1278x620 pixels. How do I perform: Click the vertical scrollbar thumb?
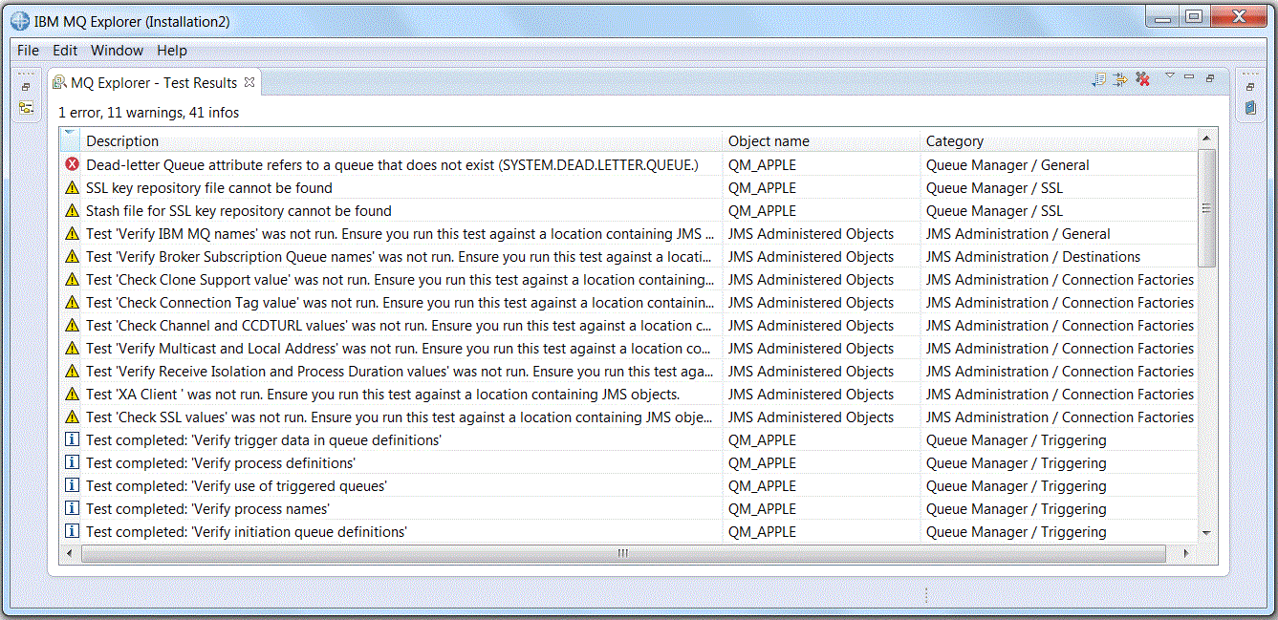pos(1206,207)
